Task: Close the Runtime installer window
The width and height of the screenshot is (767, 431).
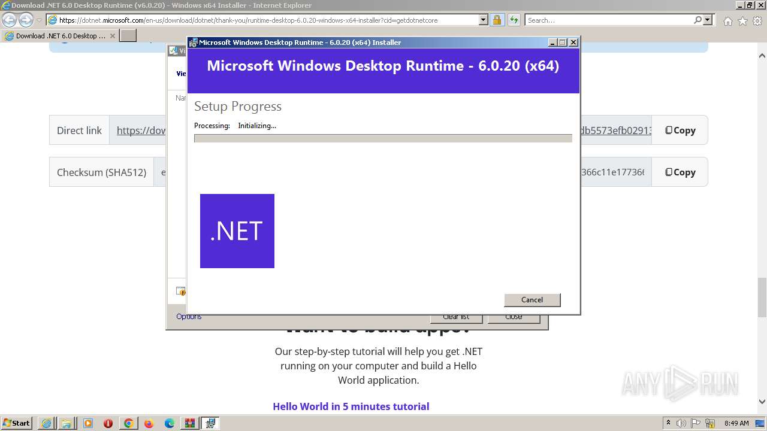Action: click(x=573, y=43)
